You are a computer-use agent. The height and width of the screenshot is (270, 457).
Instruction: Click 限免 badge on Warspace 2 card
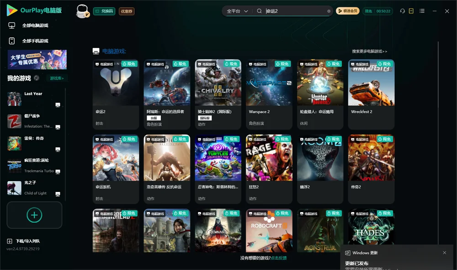click(282, 64)
